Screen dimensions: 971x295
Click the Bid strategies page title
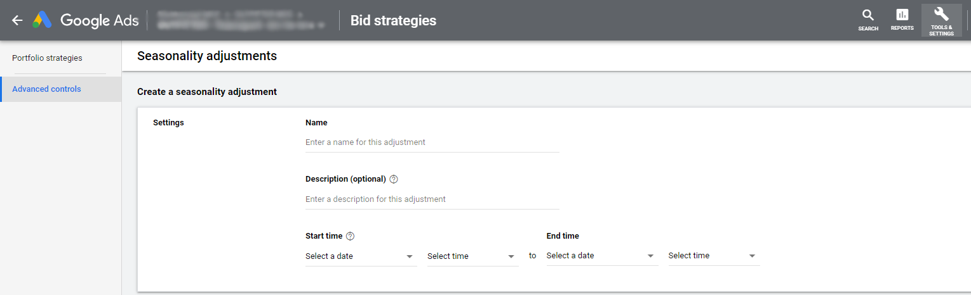[394, 20]
